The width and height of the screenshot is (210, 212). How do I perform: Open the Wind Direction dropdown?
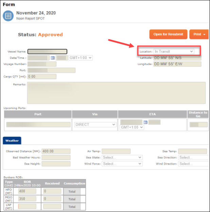click(x=193, y=164)
